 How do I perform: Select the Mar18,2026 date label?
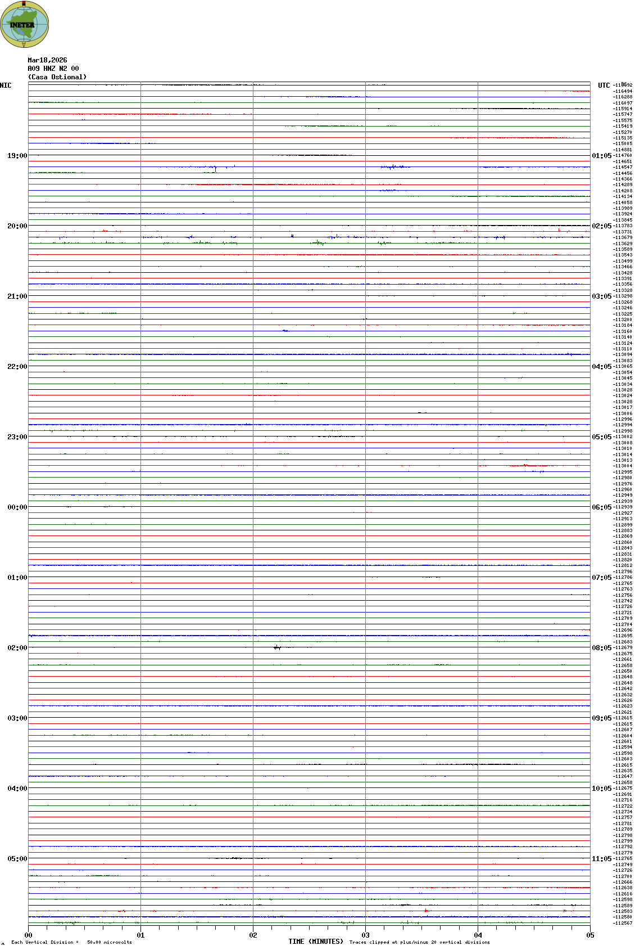(x=47, y=60)
